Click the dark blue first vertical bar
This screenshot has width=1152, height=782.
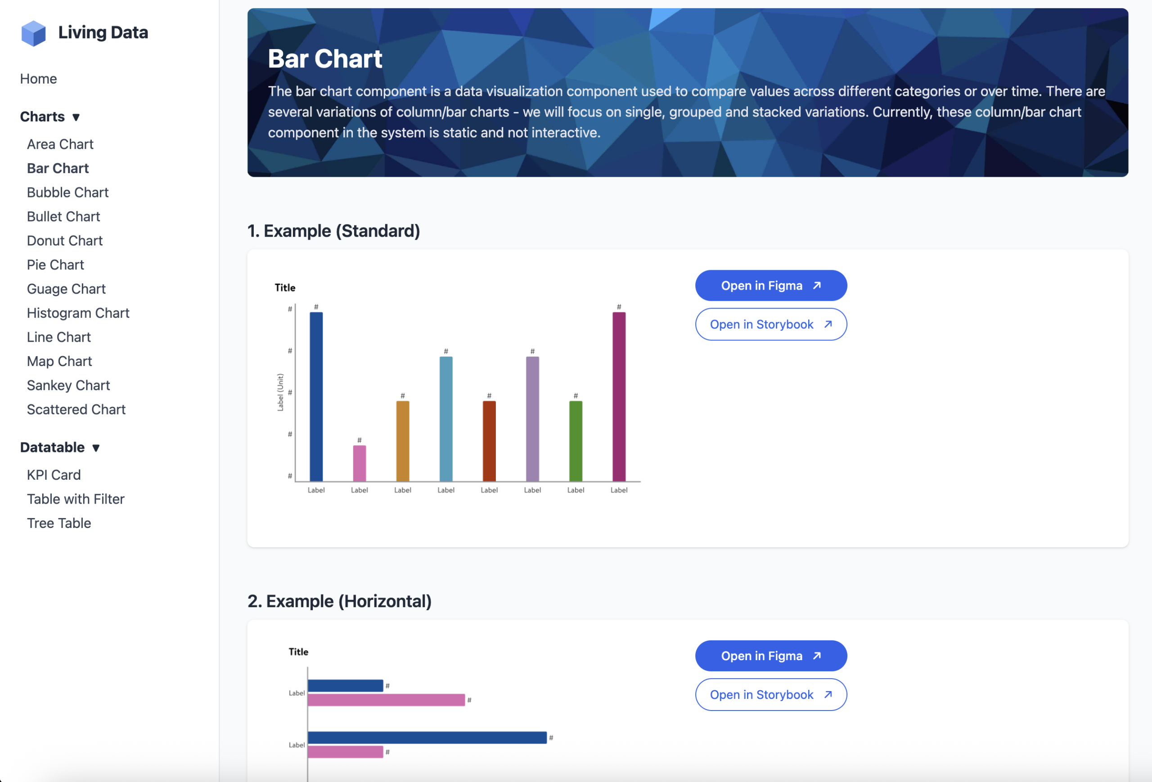(316, 396)
